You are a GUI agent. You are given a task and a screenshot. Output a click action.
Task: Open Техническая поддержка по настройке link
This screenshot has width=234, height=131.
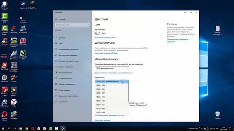178,40
